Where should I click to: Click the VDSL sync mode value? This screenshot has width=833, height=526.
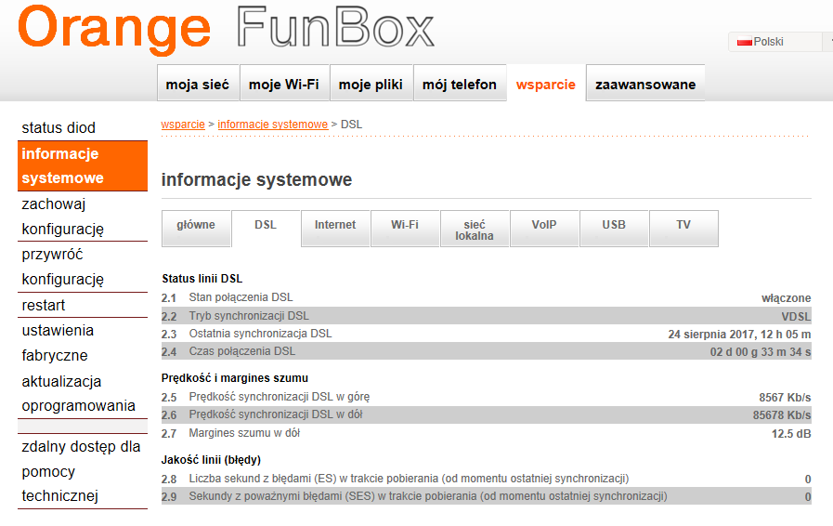point(796,317)
